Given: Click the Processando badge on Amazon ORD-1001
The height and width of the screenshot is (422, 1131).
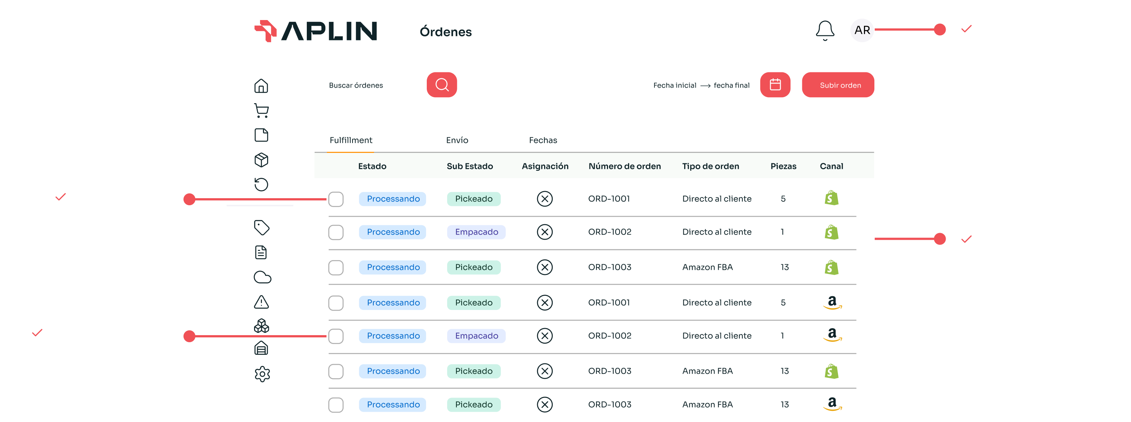Looking at the screenshot, I should [393, 303].
